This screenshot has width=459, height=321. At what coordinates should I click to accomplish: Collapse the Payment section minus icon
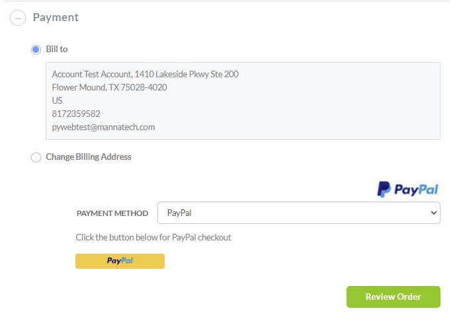coord(18,18)
